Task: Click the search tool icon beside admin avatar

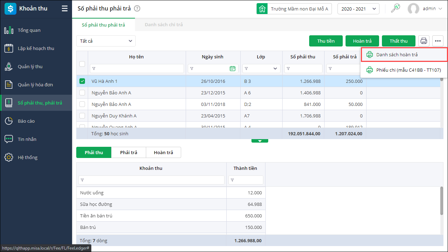Action: [x=396, y=9]
